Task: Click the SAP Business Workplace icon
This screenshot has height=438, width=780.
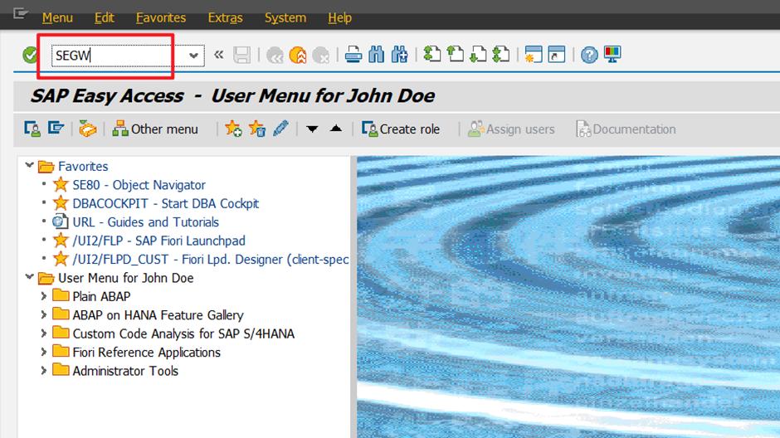Action: [x=88, y=129]
